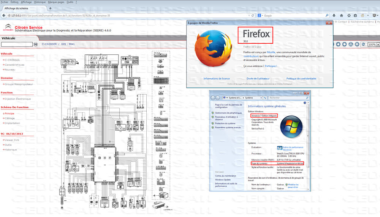Image resolution: width=380 pixels, height=217 pixels.
Task: Open a new tab with the plus button
Action: coord(50,8)
